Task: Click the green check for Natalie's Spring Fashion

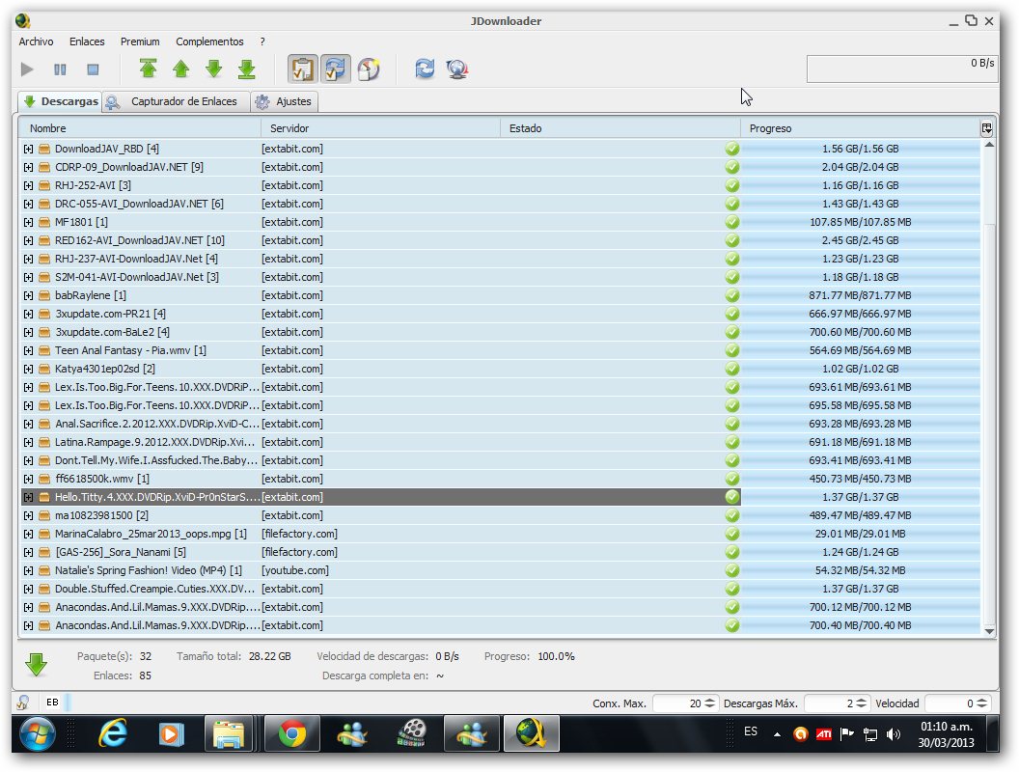Action: coord(732,570)
